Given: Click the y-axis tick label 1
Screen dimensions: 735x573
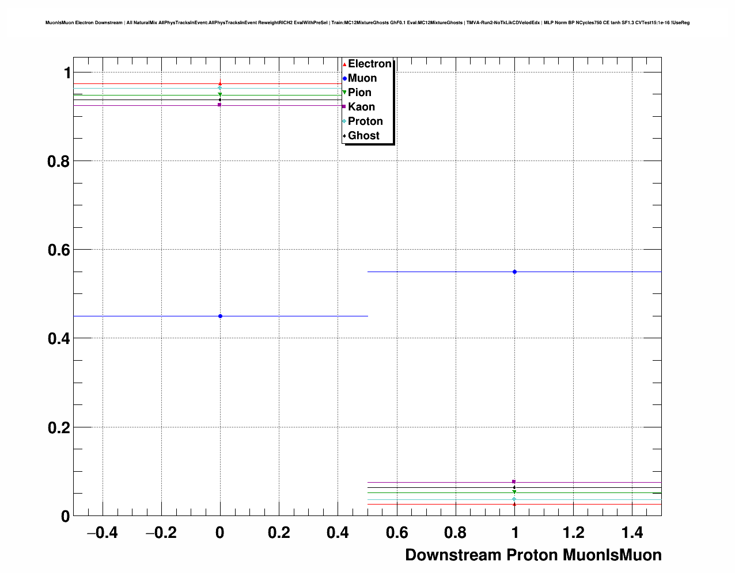Looking at the screenshot, I should coord(67,73).
